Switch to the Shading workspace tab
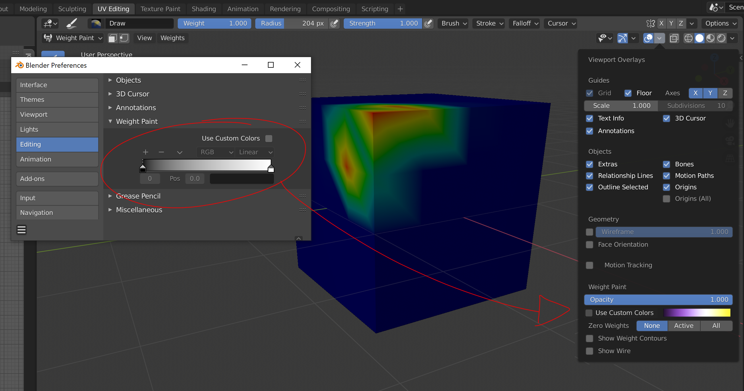The width and height of the screenshot is (744, 391). point(204,9)
